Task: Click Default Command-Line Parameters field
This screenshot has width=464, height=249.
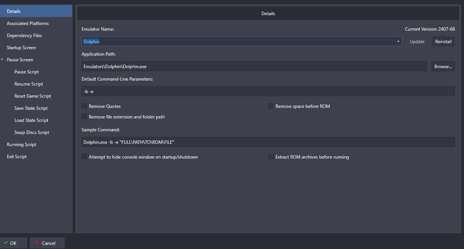Action: point(268,91)
